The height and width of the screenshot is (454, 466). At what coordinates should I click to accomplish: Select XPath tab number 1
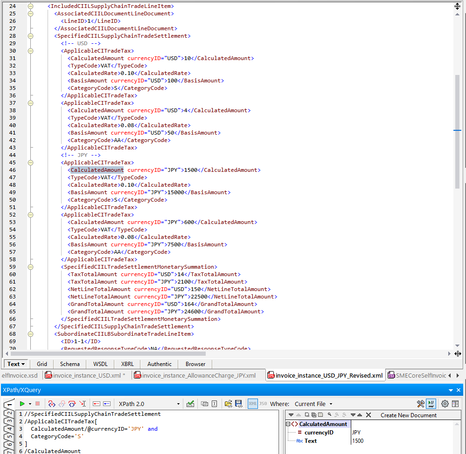[x=9, y=405]
